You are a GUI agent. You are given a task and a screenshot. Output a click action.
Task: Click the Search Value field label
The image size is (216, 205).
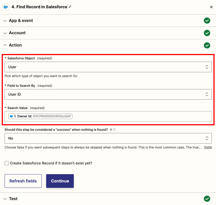coord(17,108)
